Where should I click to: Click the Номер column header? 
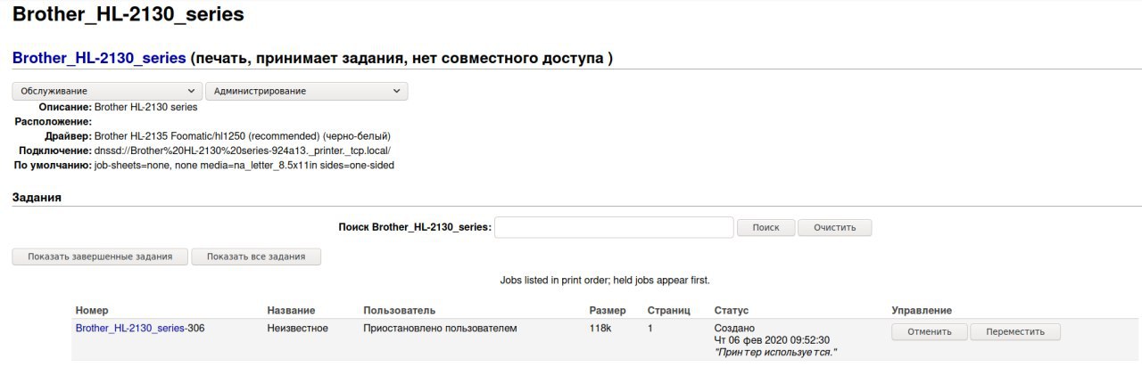92,311
